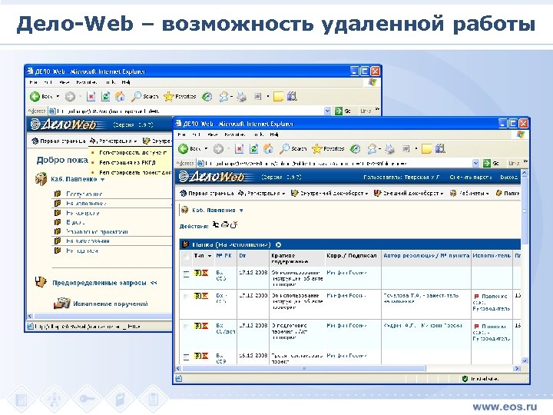The image size is (553, 415).
Task: Click Исполнение поручений link in back window
Action: (x=111, y=304)
